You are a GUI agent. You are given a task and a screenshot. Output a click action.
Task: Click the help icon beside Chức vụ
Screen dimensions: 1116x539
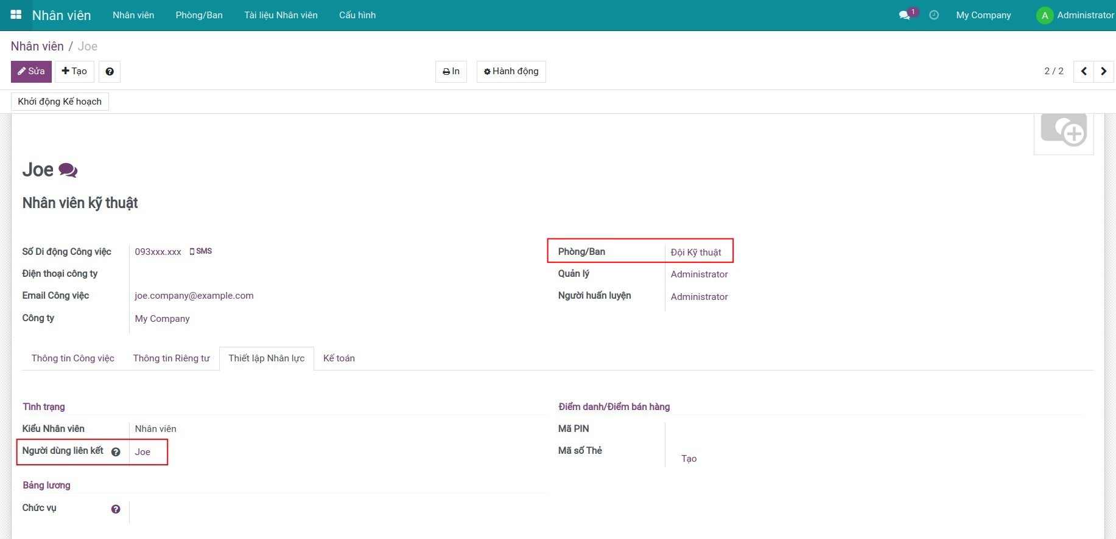point(116,509)
